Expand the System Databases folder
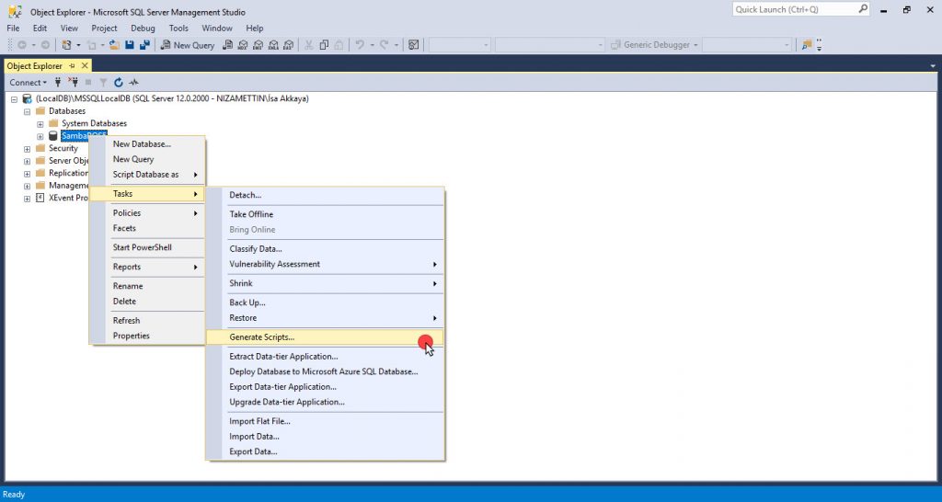The image size is (942, 502). click(x=40, y=124)
